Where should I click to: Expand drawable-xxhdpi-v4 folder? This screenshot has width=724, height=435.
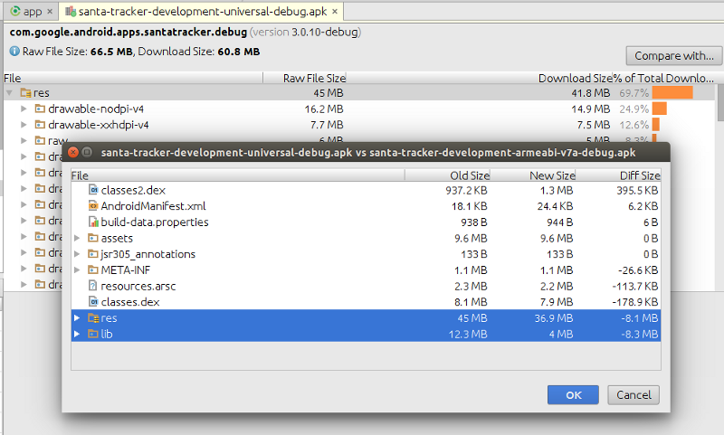24,125
